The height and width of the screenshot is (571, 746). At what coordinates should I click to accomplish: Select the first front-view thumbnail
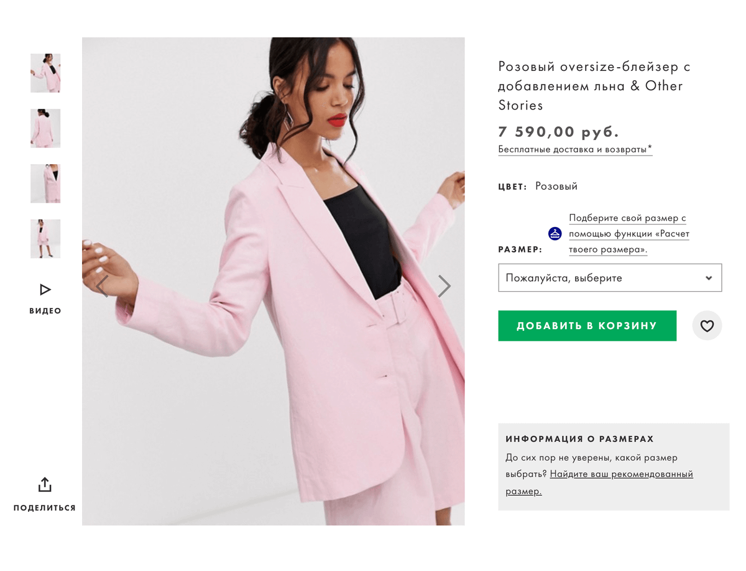[x=45, y=73]
